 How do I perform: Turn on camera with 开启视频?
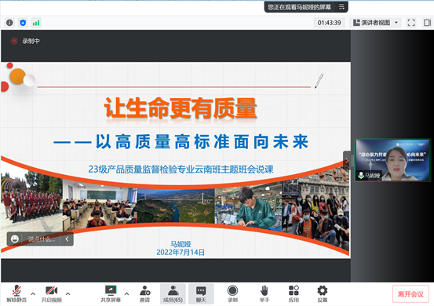(52, 293)
